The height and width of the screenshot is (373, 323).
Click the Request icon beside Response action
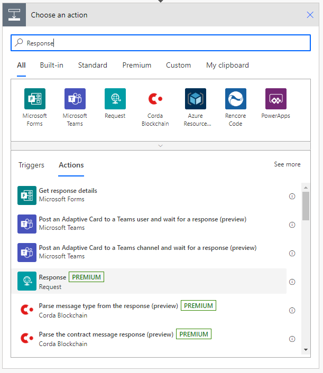[27, 281]
